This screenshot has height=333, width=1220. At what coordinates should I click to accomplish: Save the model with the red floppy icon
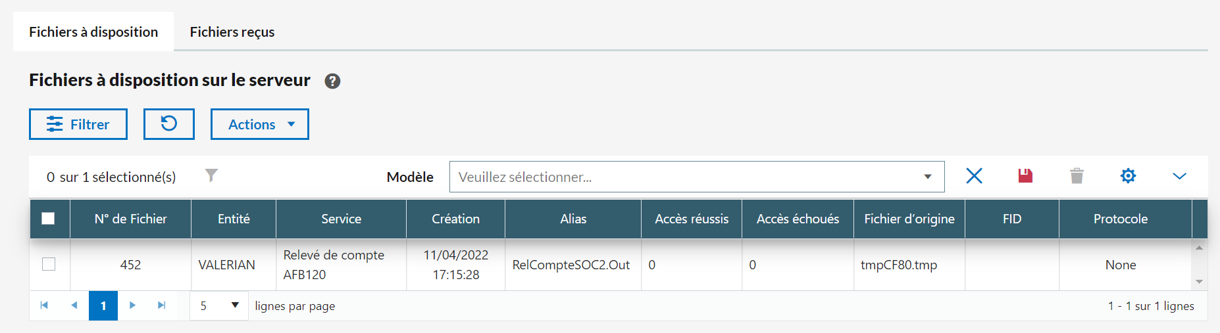point(1025,176)
